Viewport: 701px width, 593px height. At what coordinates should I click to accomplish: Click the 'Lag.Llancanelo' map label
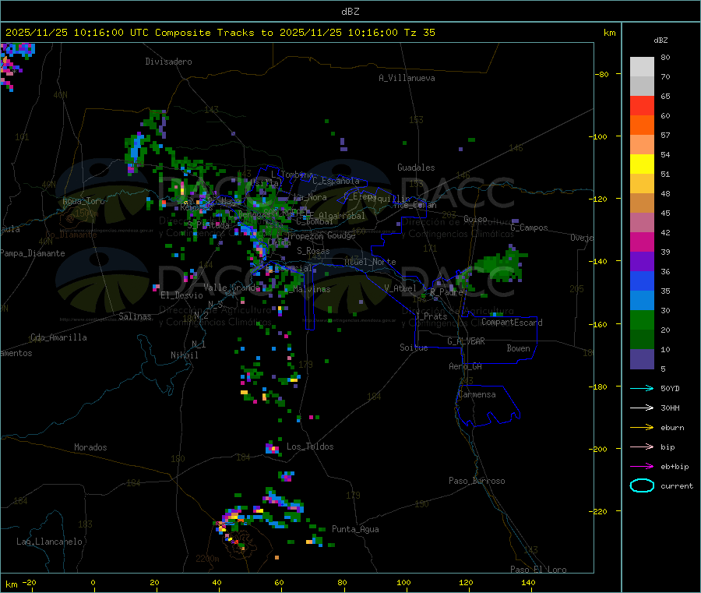[x=50, y=542]
